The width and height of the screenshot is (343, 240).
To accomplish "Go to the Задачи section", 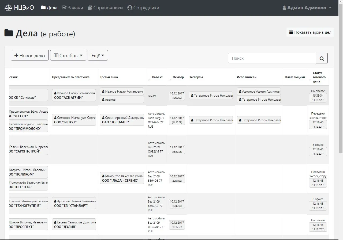I will [72, 8].
